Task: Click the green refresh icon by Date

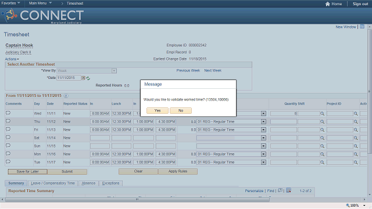Action: pyautogui.click(x=88, y=78)
